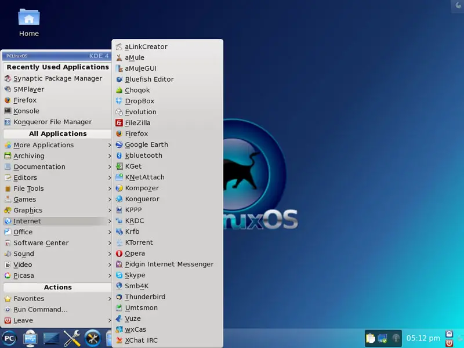Start Choqok microblogging client icon
Screen dimensions: 464x348
119,90
